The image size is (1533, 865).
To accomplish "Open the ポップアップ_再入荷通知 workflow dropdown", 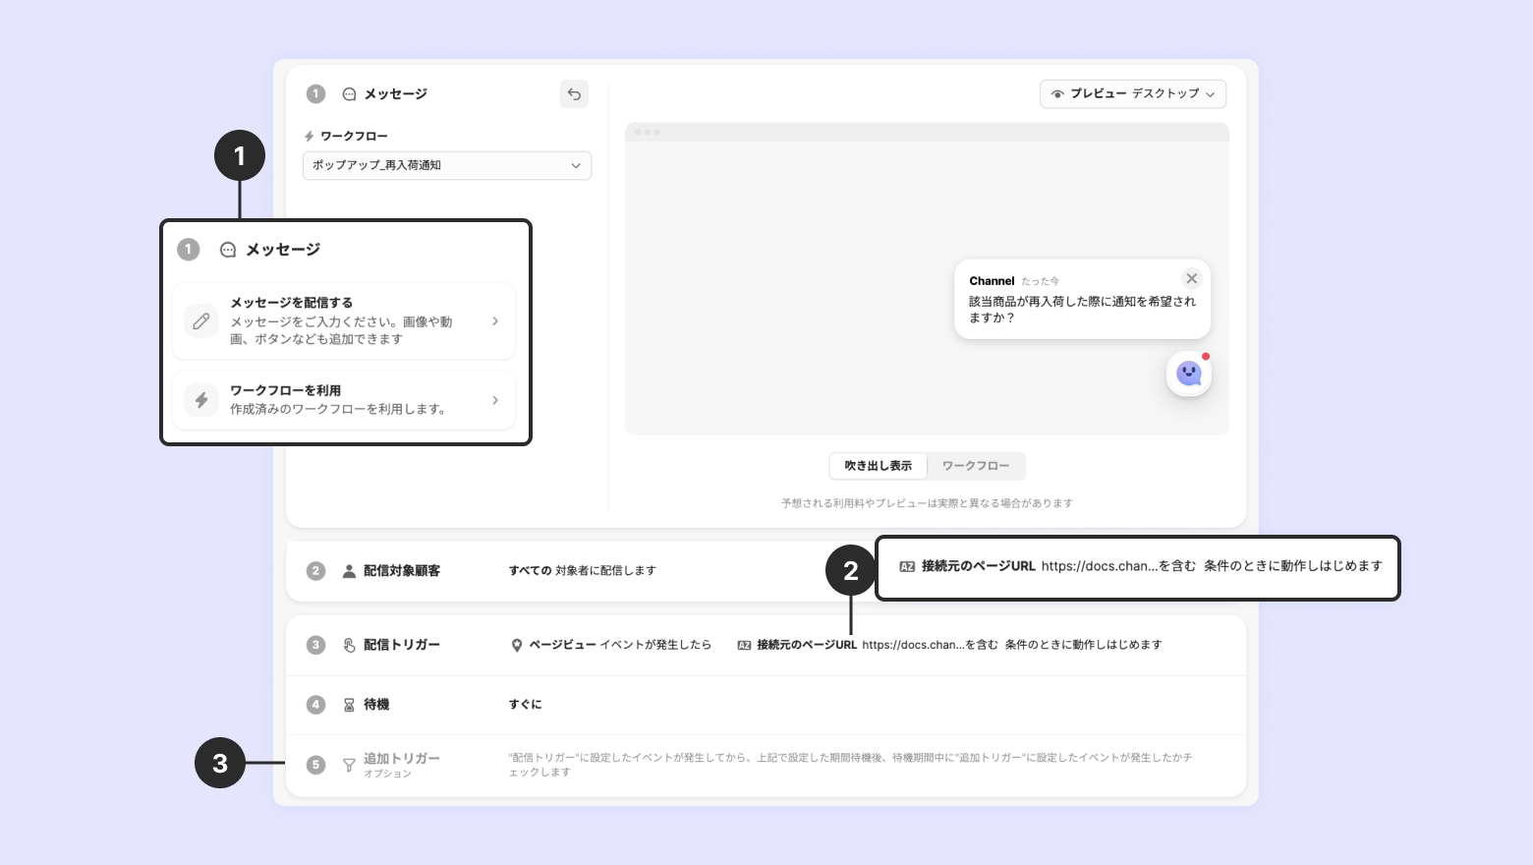I will point(447,165).
